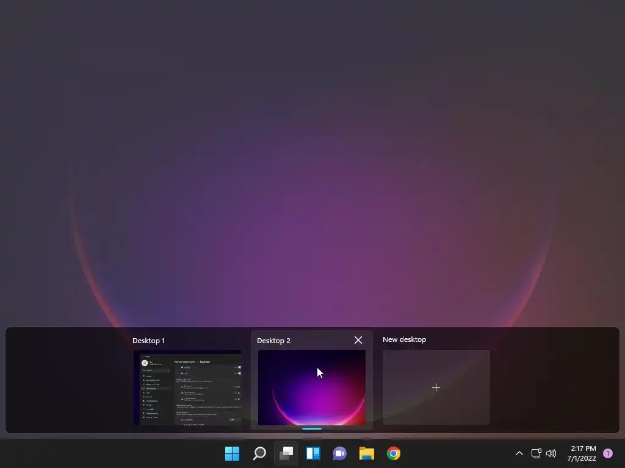Image resolution: width=625 pixels, height=468 pixels.
Task: Click the Desktop 2 name label
Action: click(x=273, y=341)
